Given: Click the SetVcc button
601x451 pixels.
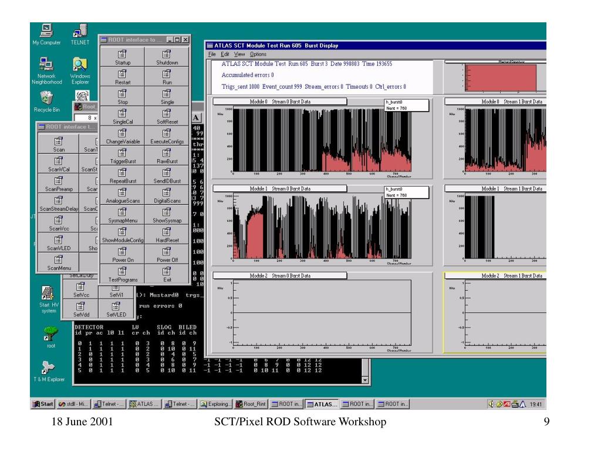Looking at the screenshot, I should click(x=80, y=290).
